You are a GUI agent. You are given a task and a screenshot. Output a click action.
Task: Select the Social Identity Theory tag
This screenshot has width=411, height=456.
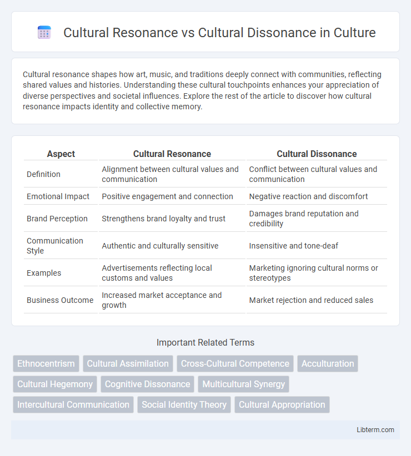click(184, 404)
